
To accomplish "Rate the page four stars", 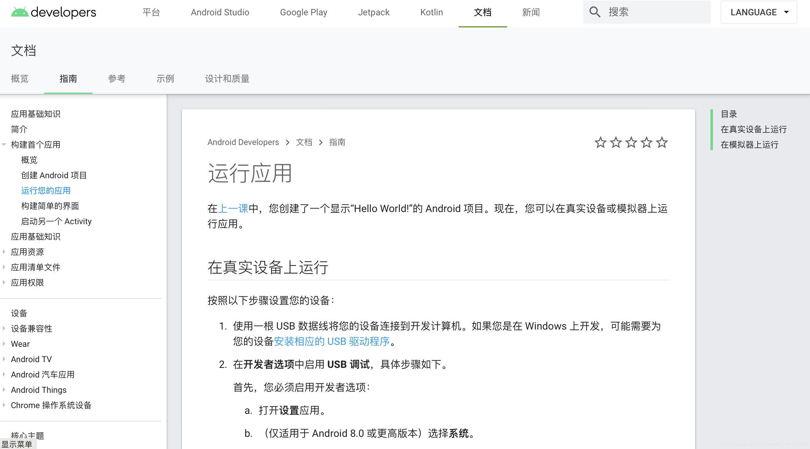I will pyautogui.click(x=646, y=142).
